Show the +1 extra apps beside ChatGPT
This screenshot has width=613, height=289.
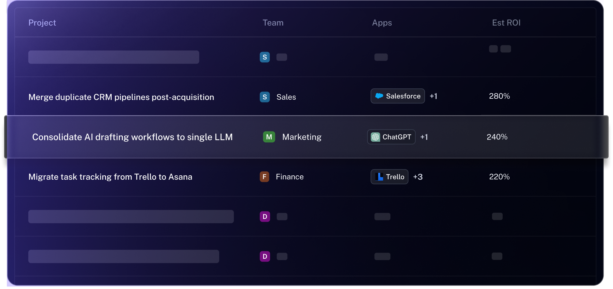point(424,137)
